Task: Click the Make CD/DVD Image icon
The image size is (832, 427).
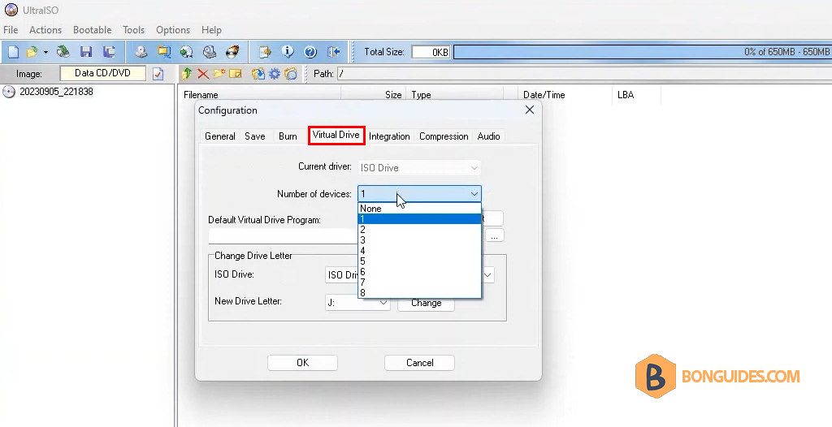Action: [141, 52]
